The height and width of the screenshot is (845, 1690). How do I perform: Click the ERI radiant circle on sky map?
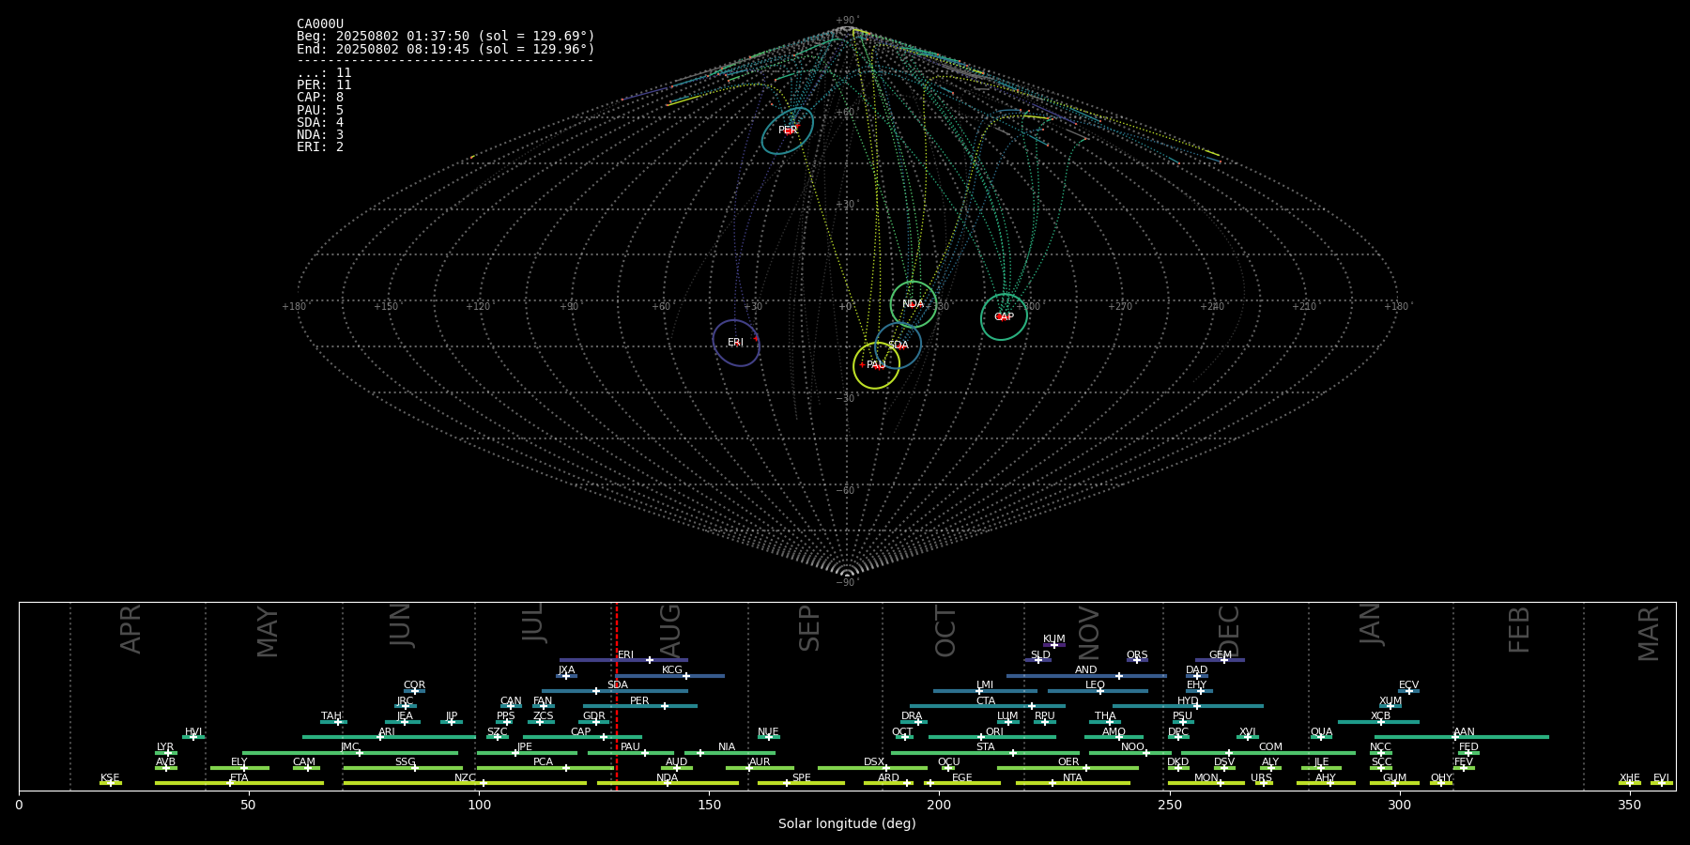pos(736,343)
